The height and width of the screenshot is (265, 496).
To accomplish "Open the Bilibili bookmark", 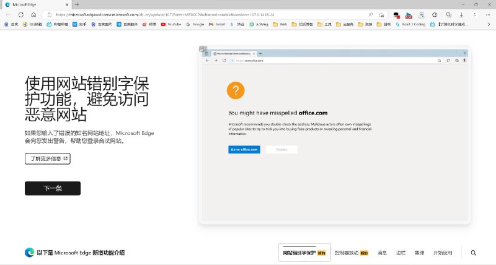I will (57, 24).
